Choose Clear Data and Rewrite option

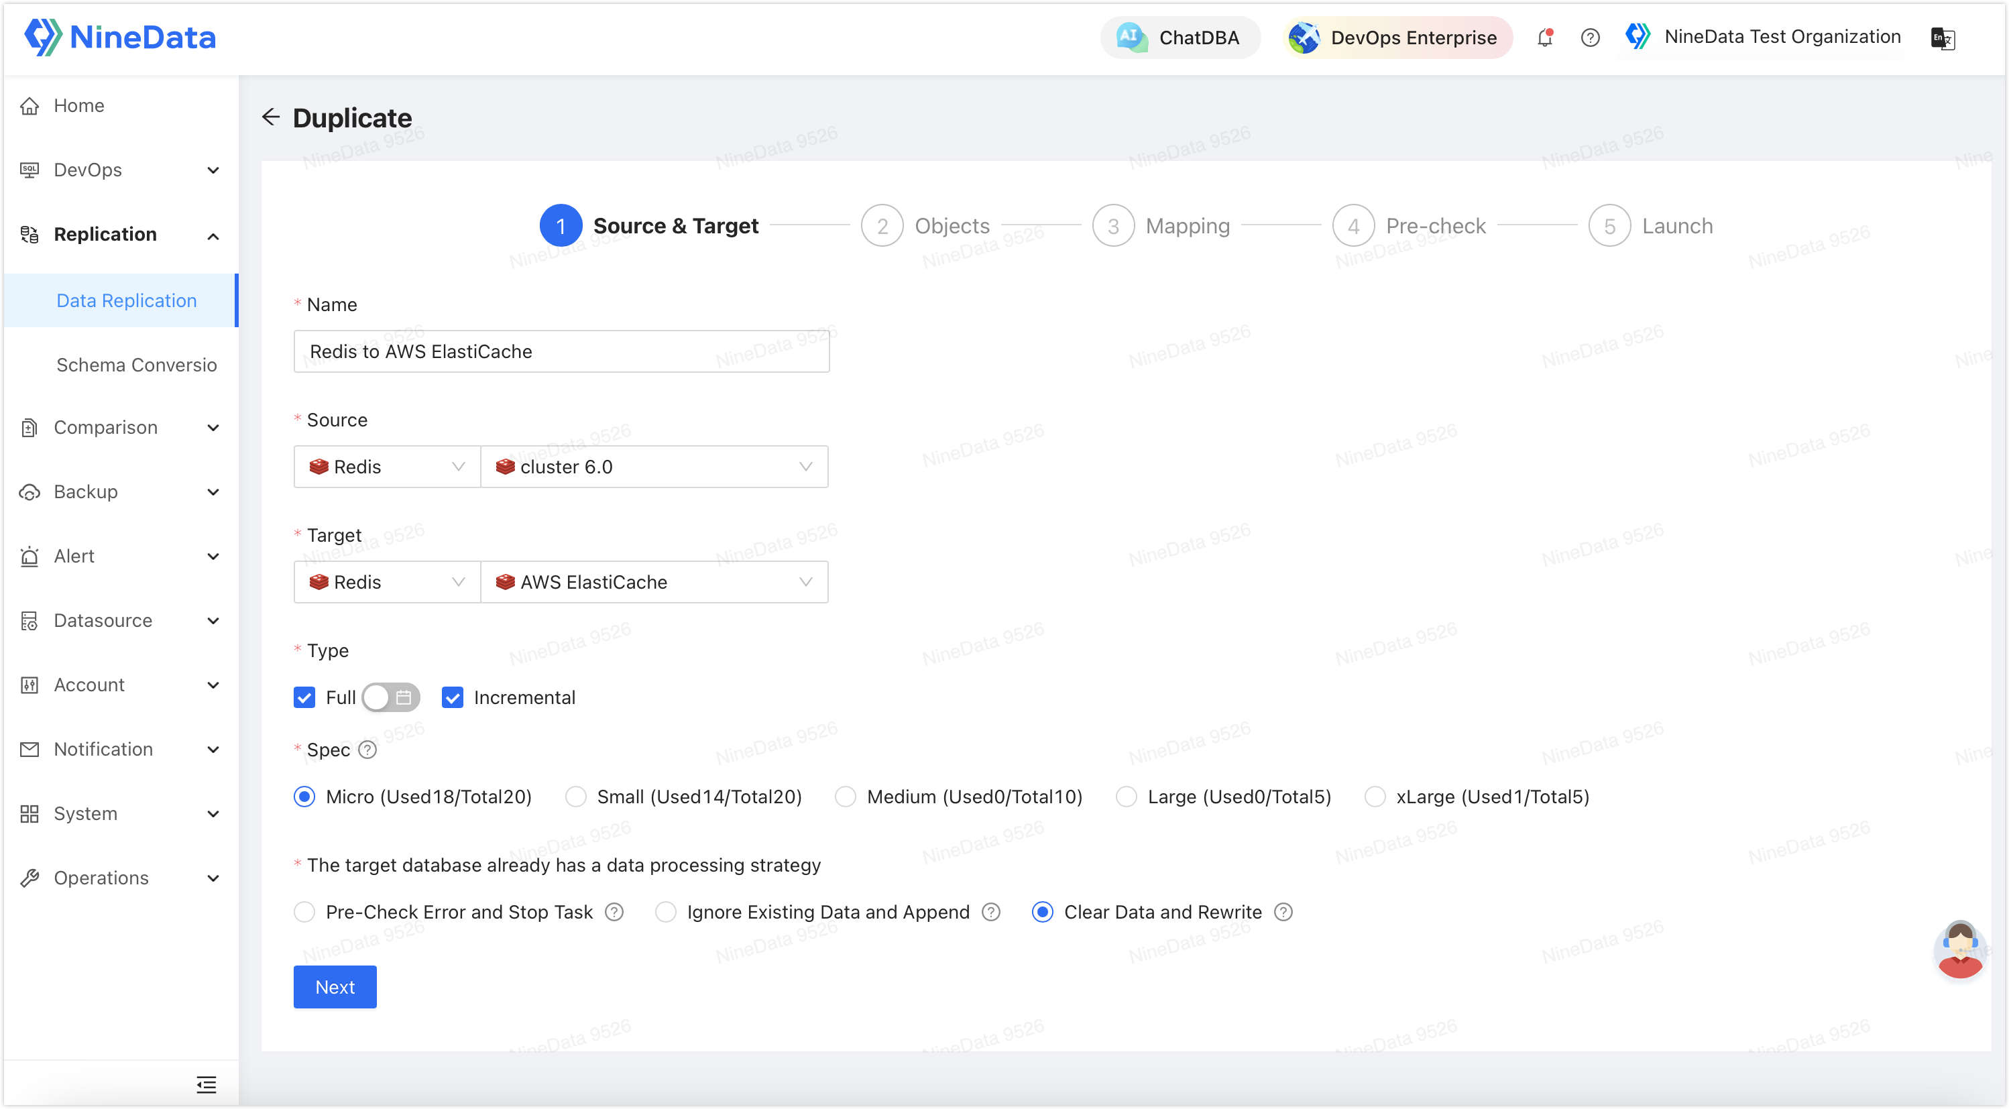(x=1043, y=913)
